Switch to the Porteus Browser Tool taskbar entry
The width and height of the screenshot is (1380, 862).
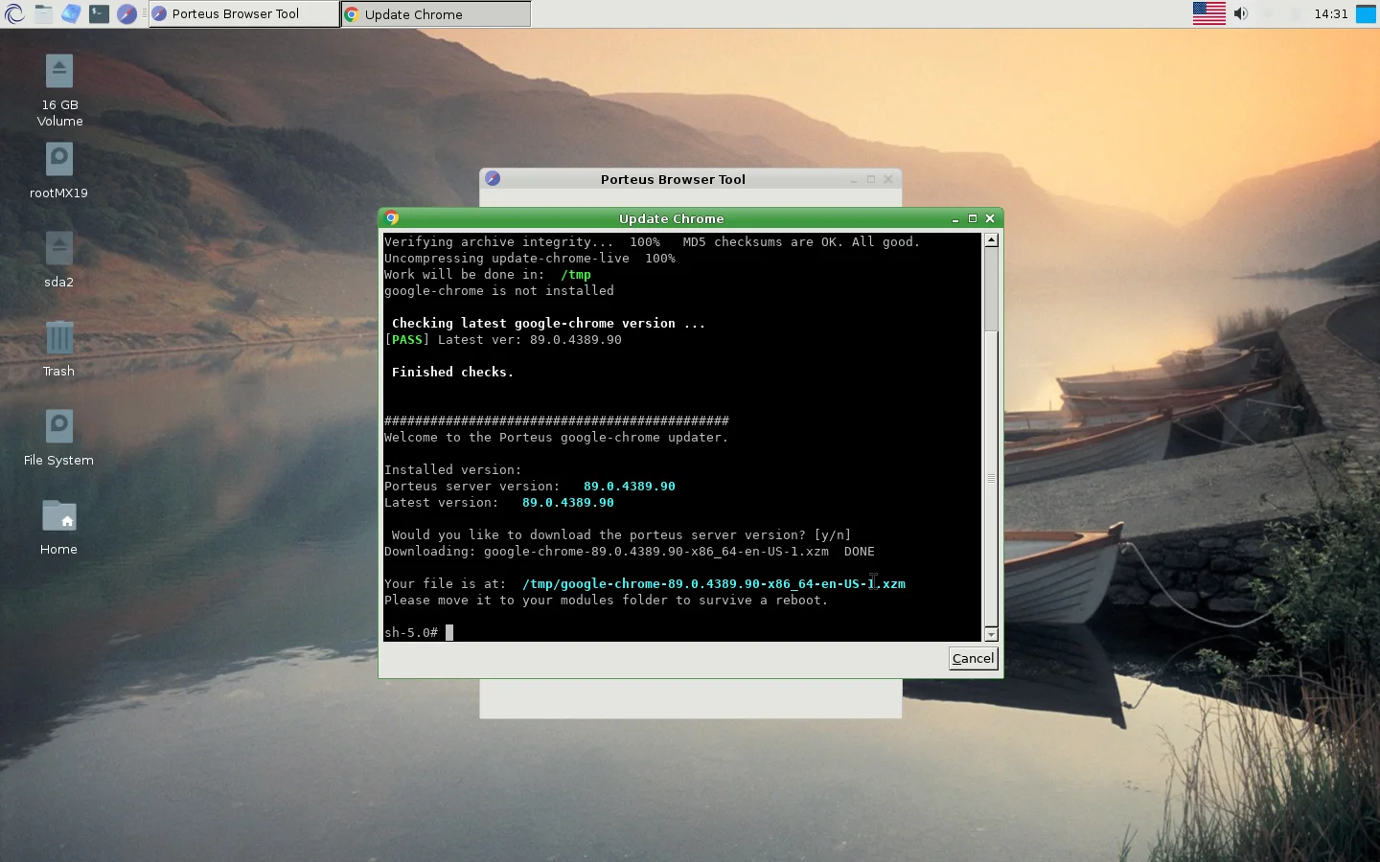(242, 13)
